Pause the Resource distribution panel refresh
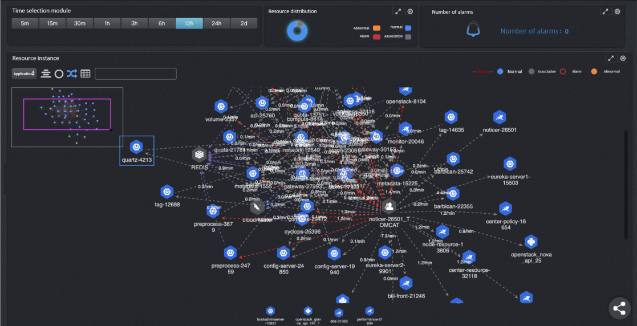This screenshot has width=637, height=326. click(410, 12)
